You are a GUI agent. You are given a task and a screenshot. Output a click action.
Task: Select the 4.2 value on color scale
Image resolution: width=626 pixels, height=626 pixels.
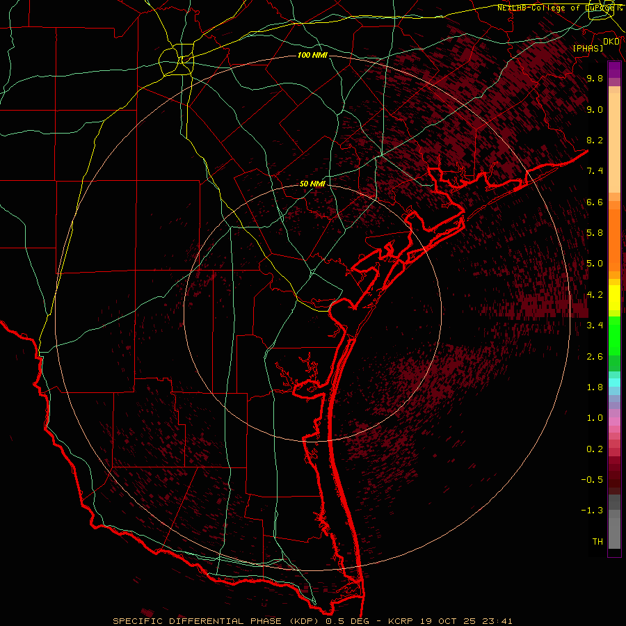[x=595, y=295]
